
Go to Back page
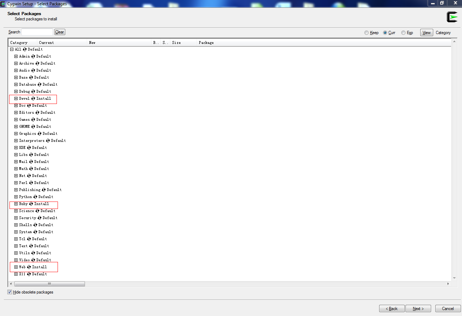(392, 309)
